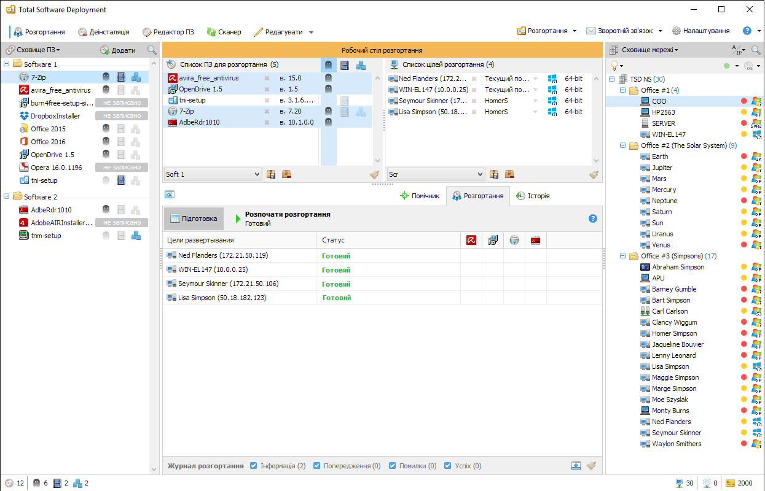Click the search icon in the network storage panel
Image resolution: width=765 pixels, height=491 pixels.
click(756, 50)
